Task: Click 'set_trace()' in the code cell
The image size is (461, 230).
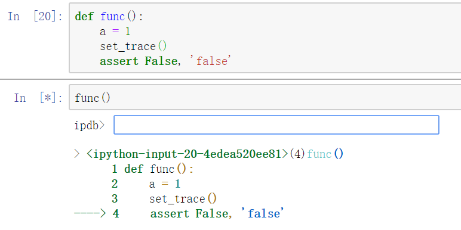Action: tap(133, 46)
